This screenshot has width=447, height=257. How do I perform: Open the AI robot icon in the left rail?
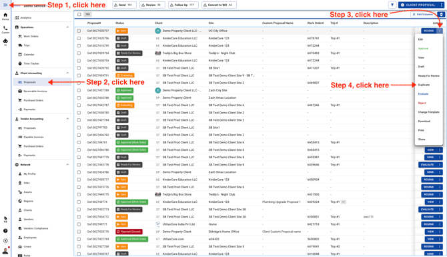5,42
